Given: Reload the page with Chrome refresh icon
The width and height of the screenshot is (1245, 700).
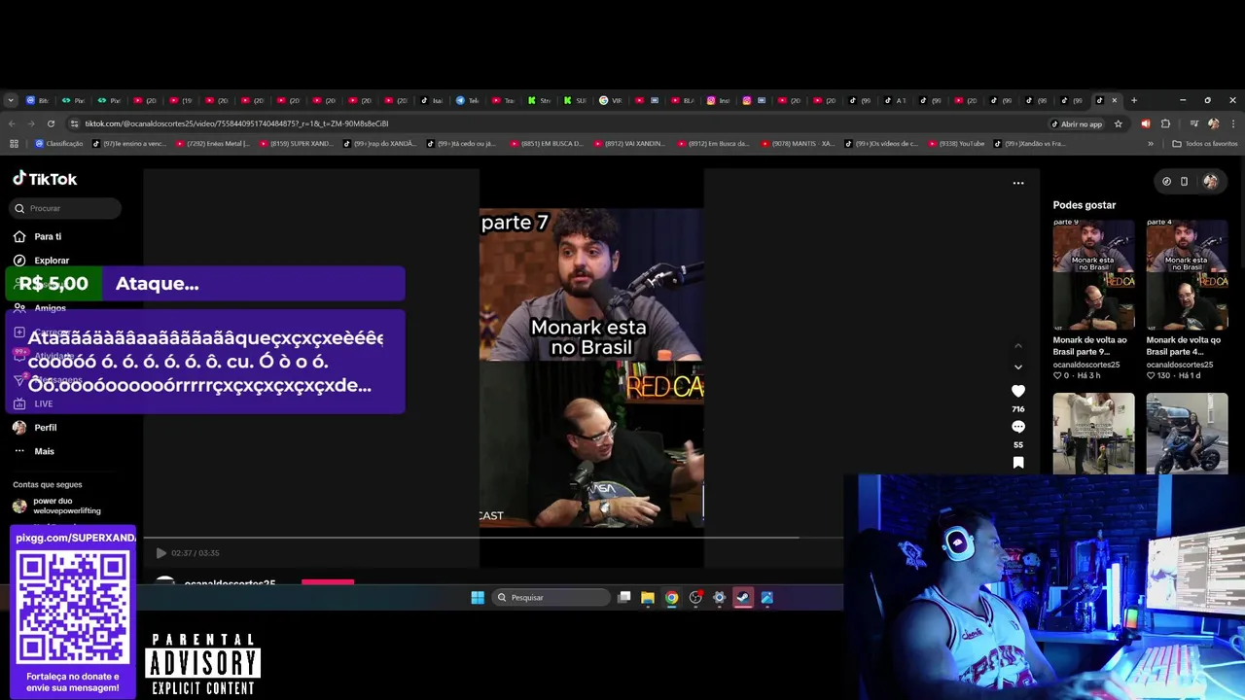Looking at the screenshot, I should 51,123.
